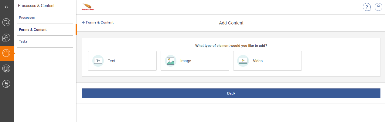Open the plug integrations sidebar icon
This screenshot has height=122, width=385.
[6, 84]
